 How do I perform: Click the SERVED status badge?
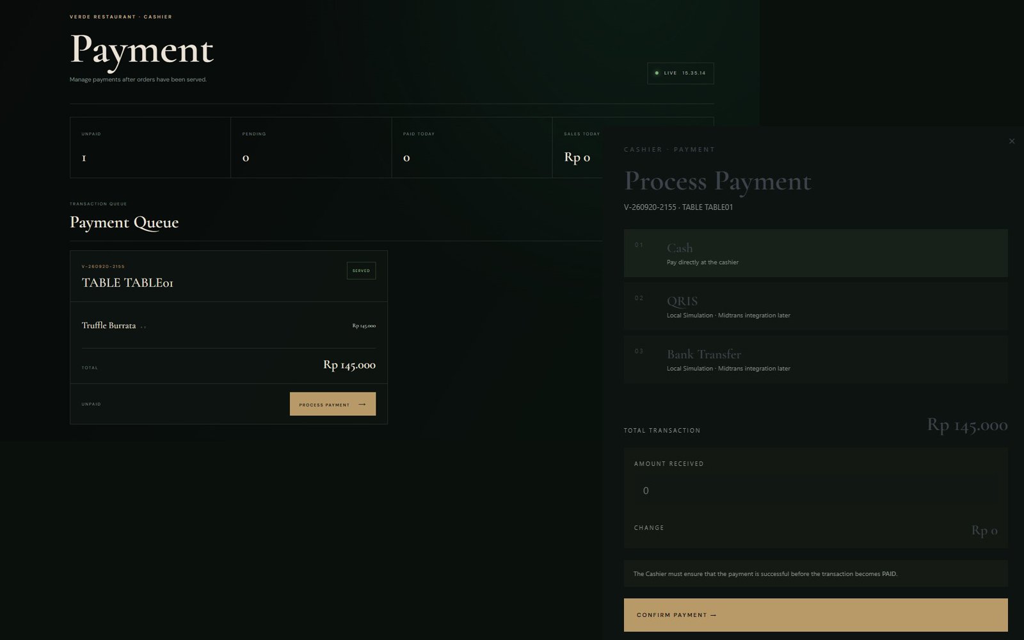coord(361,271)
